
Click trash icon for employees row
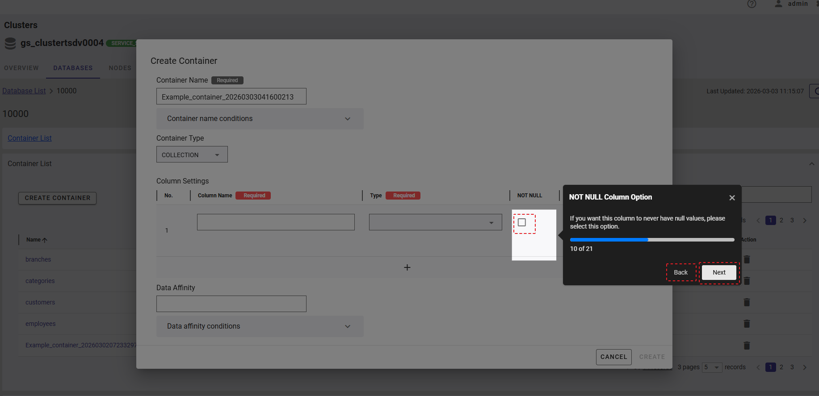point(747,324)
